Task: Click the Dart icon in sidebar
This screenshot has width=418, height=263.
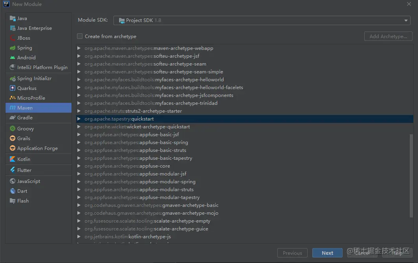Action: point(13,191)
